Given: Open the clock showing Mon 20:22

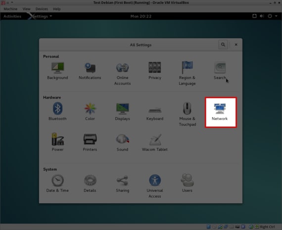Looking at the screenshot, I should (x=141, y=16).
